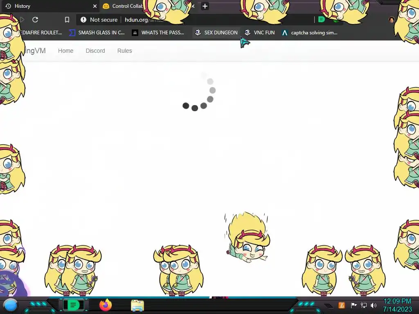Screen dimensions: 419x314
Task: Open the green extension icon in toolbar
Action: (322, 20)
